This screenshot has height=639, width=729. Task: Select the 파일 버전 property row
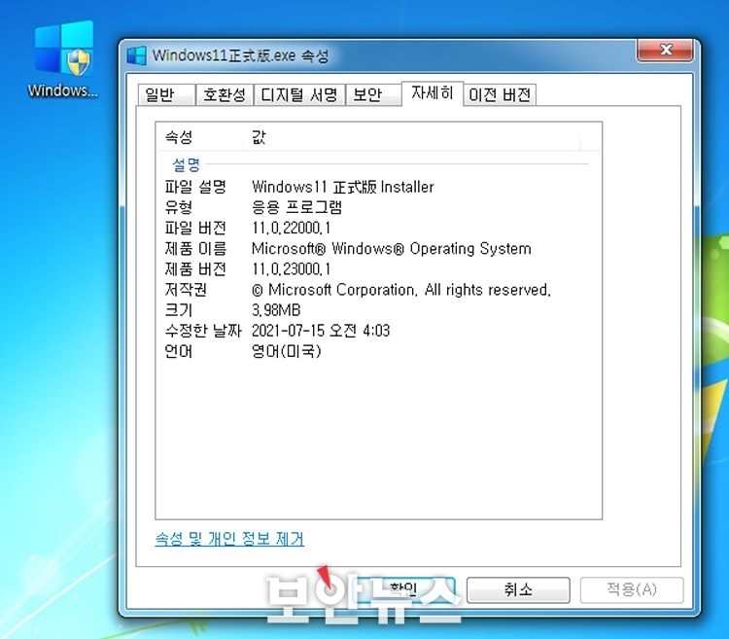click(x=378, y=228)
